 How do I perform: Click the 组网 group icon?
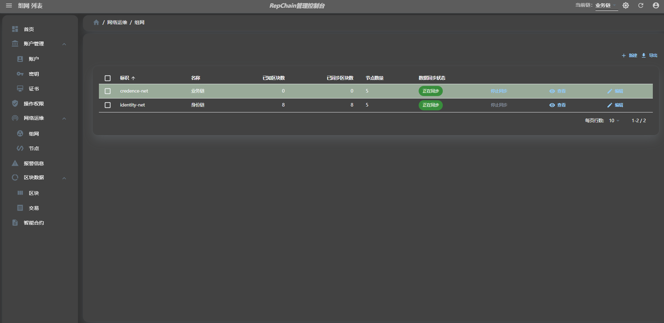[20, 133]
